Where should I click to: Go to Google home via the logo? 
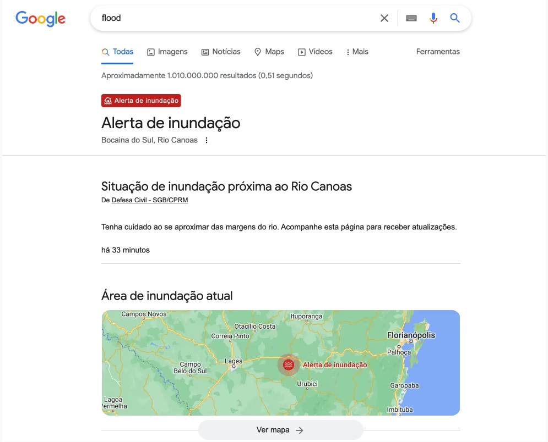[41, 19]
